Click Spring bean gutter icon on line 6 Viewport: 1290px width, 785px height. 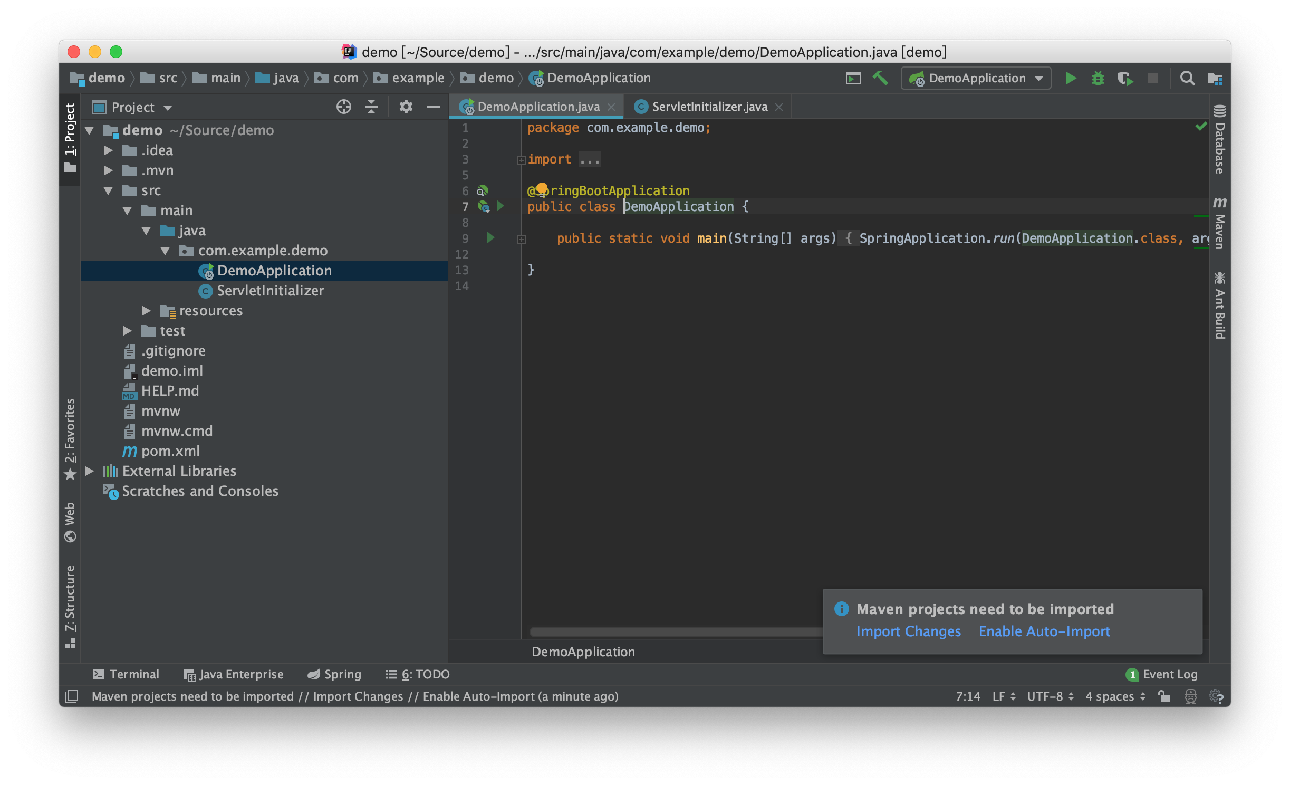(483, 190)
